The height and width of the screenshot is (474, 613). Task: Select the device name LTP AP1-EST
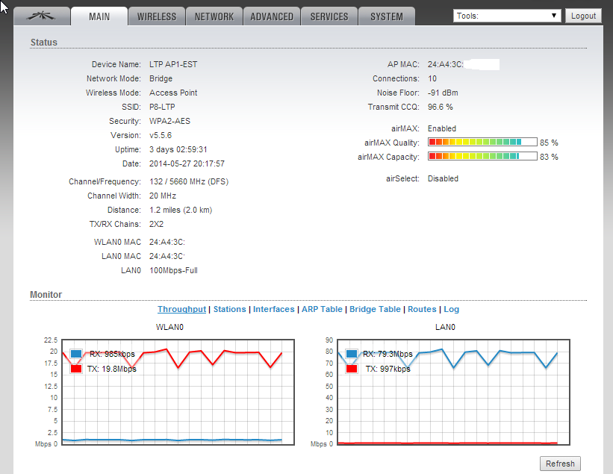173,64
